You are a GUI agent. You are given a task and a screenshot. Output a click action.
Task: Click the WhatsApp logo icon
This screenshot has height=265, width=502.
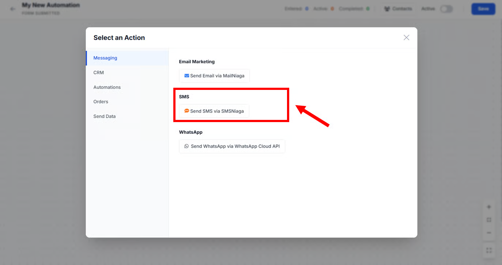click(x=186, y=146)
